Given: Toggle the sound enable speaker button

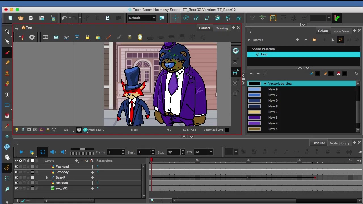Looking at the screenshot, I should [x=53, y=152].
